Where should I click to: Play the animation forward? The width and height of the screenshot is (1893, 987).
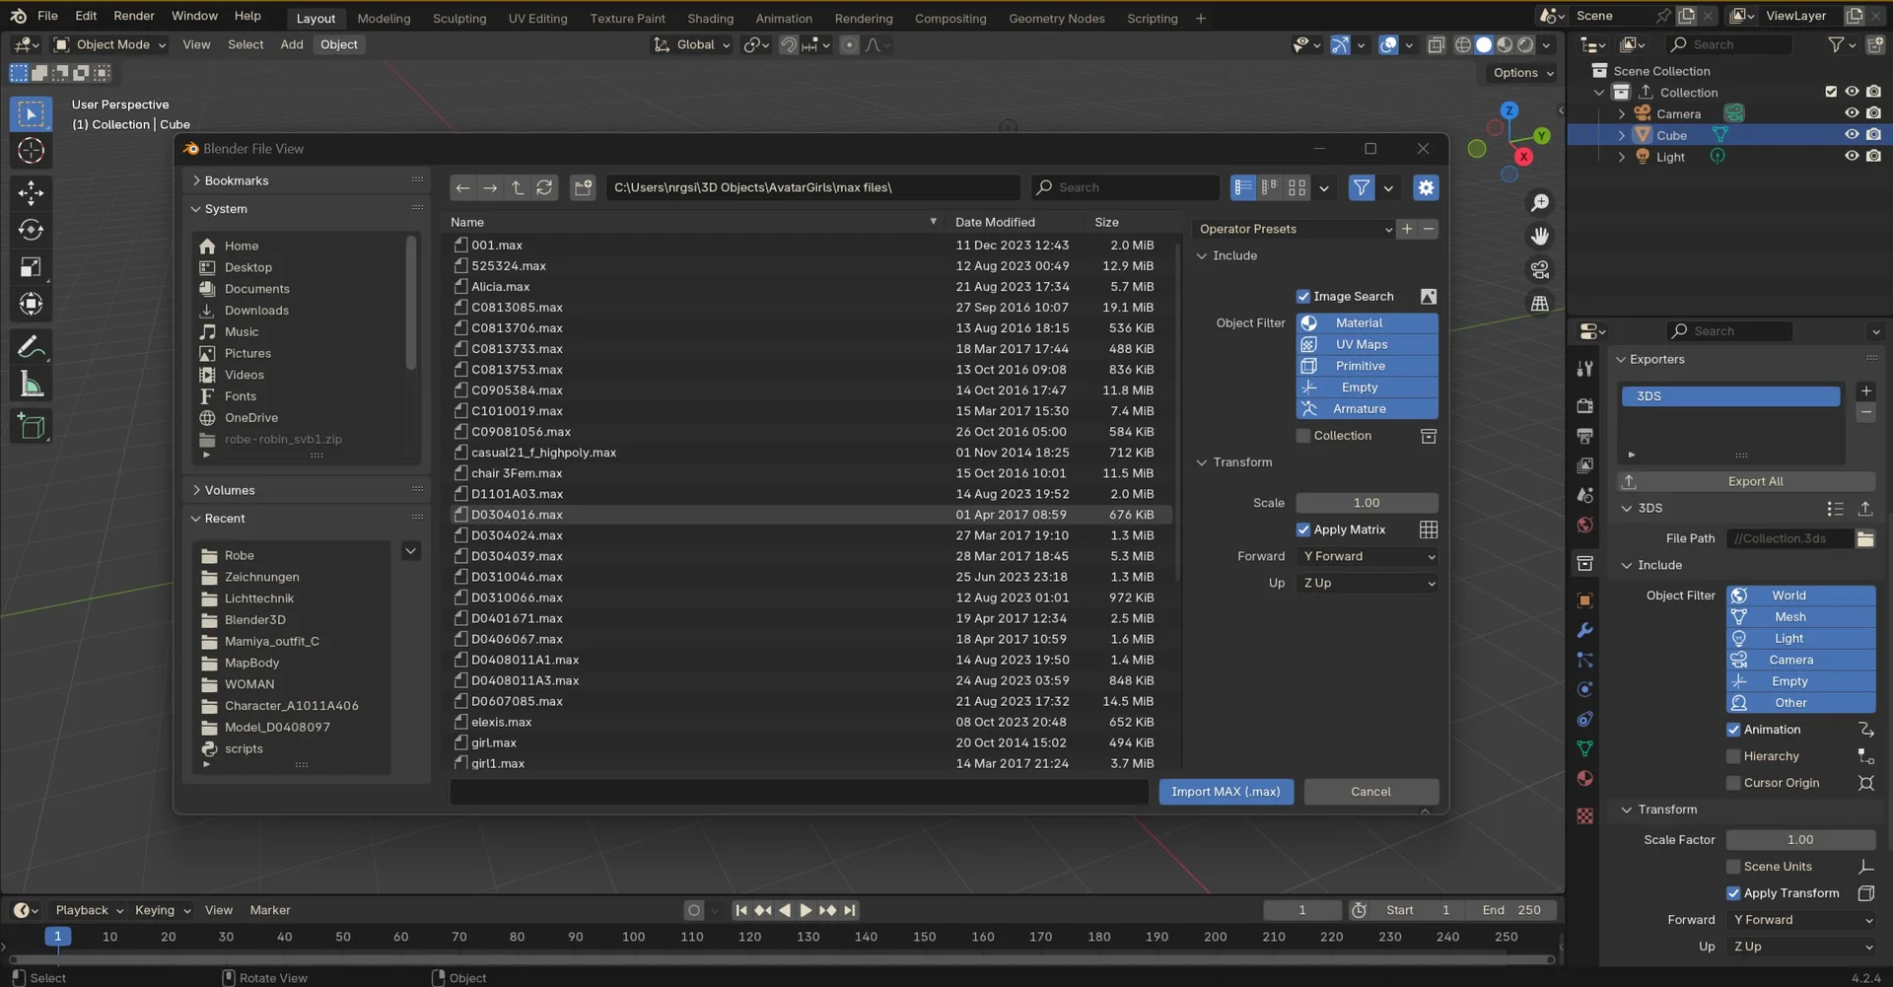point(806,910)
